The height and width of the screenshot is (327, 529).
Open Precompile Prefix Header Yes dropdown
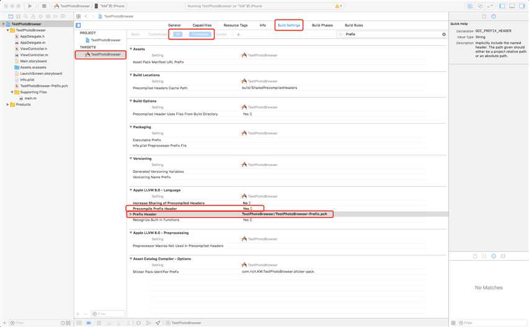[x=247, y=209]
